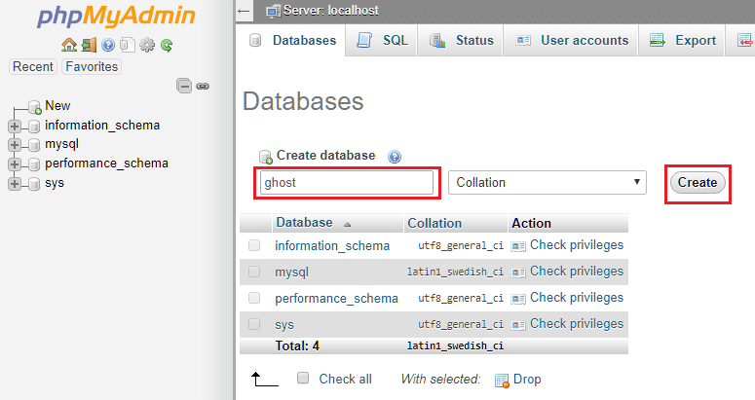Click the server icon next to localhost
The height and width of the screenshot is (400, 755).
tap(273, 11)
